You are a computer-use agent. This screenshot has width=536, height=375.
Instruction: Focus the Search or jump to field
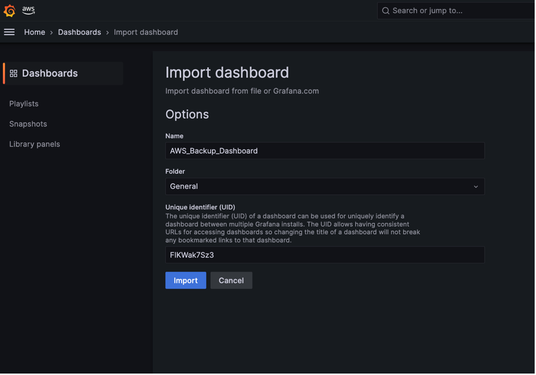pyautogui.click(x=456, y=11)
